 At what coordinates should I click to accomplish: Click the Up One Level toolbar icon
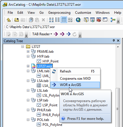pos(9,20)
